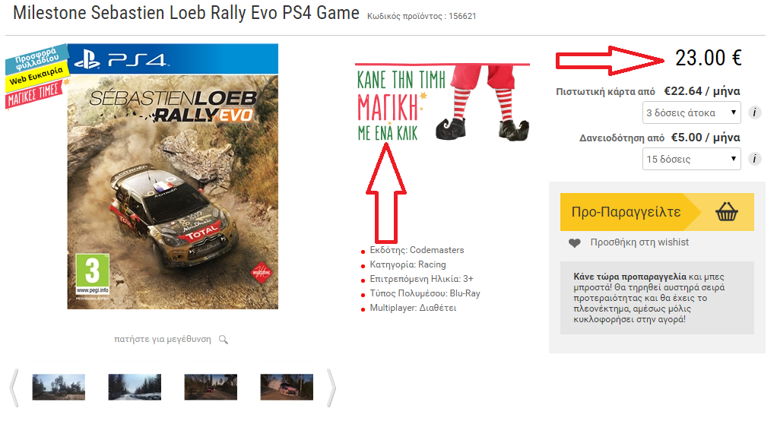
Task: Click the PEGI 3 rating badge
Action: coord(93,274)
